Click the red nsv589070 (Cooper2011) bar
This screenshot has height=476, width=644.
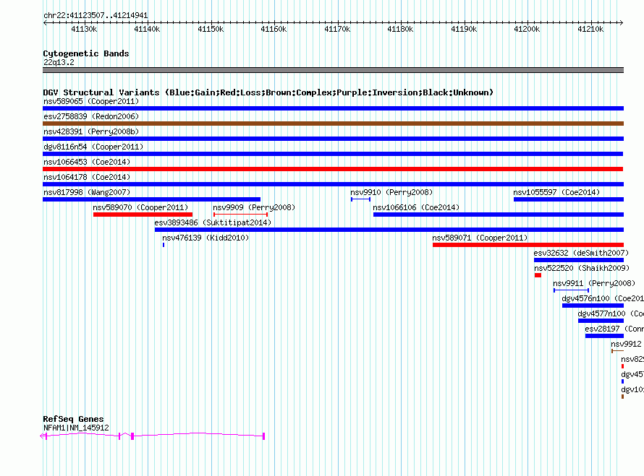(143, 215)
